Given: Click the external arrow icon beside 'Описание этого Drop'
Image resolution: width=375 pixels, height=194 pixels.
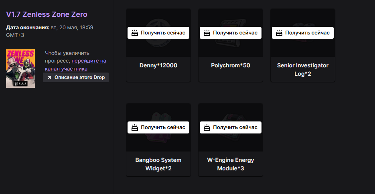Looking at the screenshot, I should pos(49,77).
